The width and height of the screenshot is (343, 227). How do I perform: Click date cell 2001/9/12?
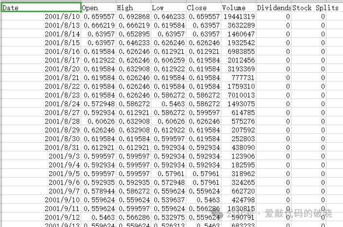click(x=41, y=217)
